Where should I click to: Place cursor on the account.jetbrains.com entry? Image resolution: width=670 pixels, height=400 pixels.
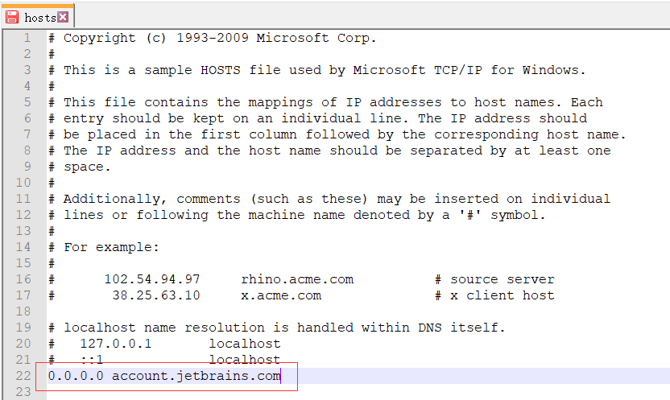196,376
